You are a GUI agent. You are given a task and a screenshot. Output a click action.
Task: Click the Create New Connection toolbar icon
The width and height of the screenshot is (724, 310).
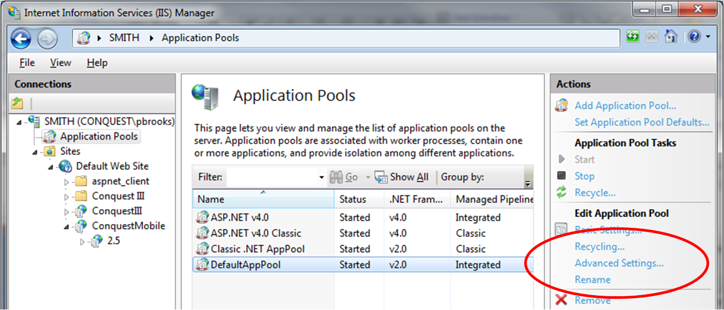click(18, 103)
